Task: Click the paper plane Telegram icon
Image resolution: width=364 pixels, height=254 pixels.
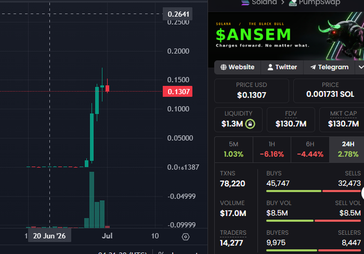Action: pos(313,67)
